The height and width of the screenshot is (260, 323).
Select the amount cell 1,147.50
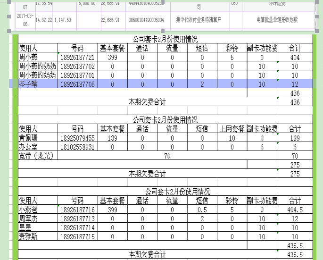pos(63,20)
